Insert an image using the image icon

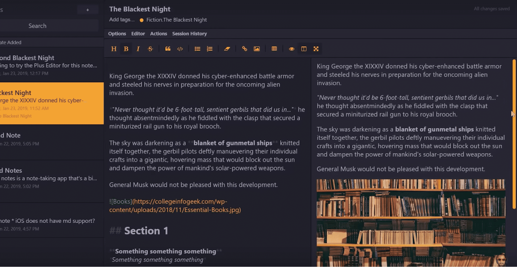[x=257, y=49]
